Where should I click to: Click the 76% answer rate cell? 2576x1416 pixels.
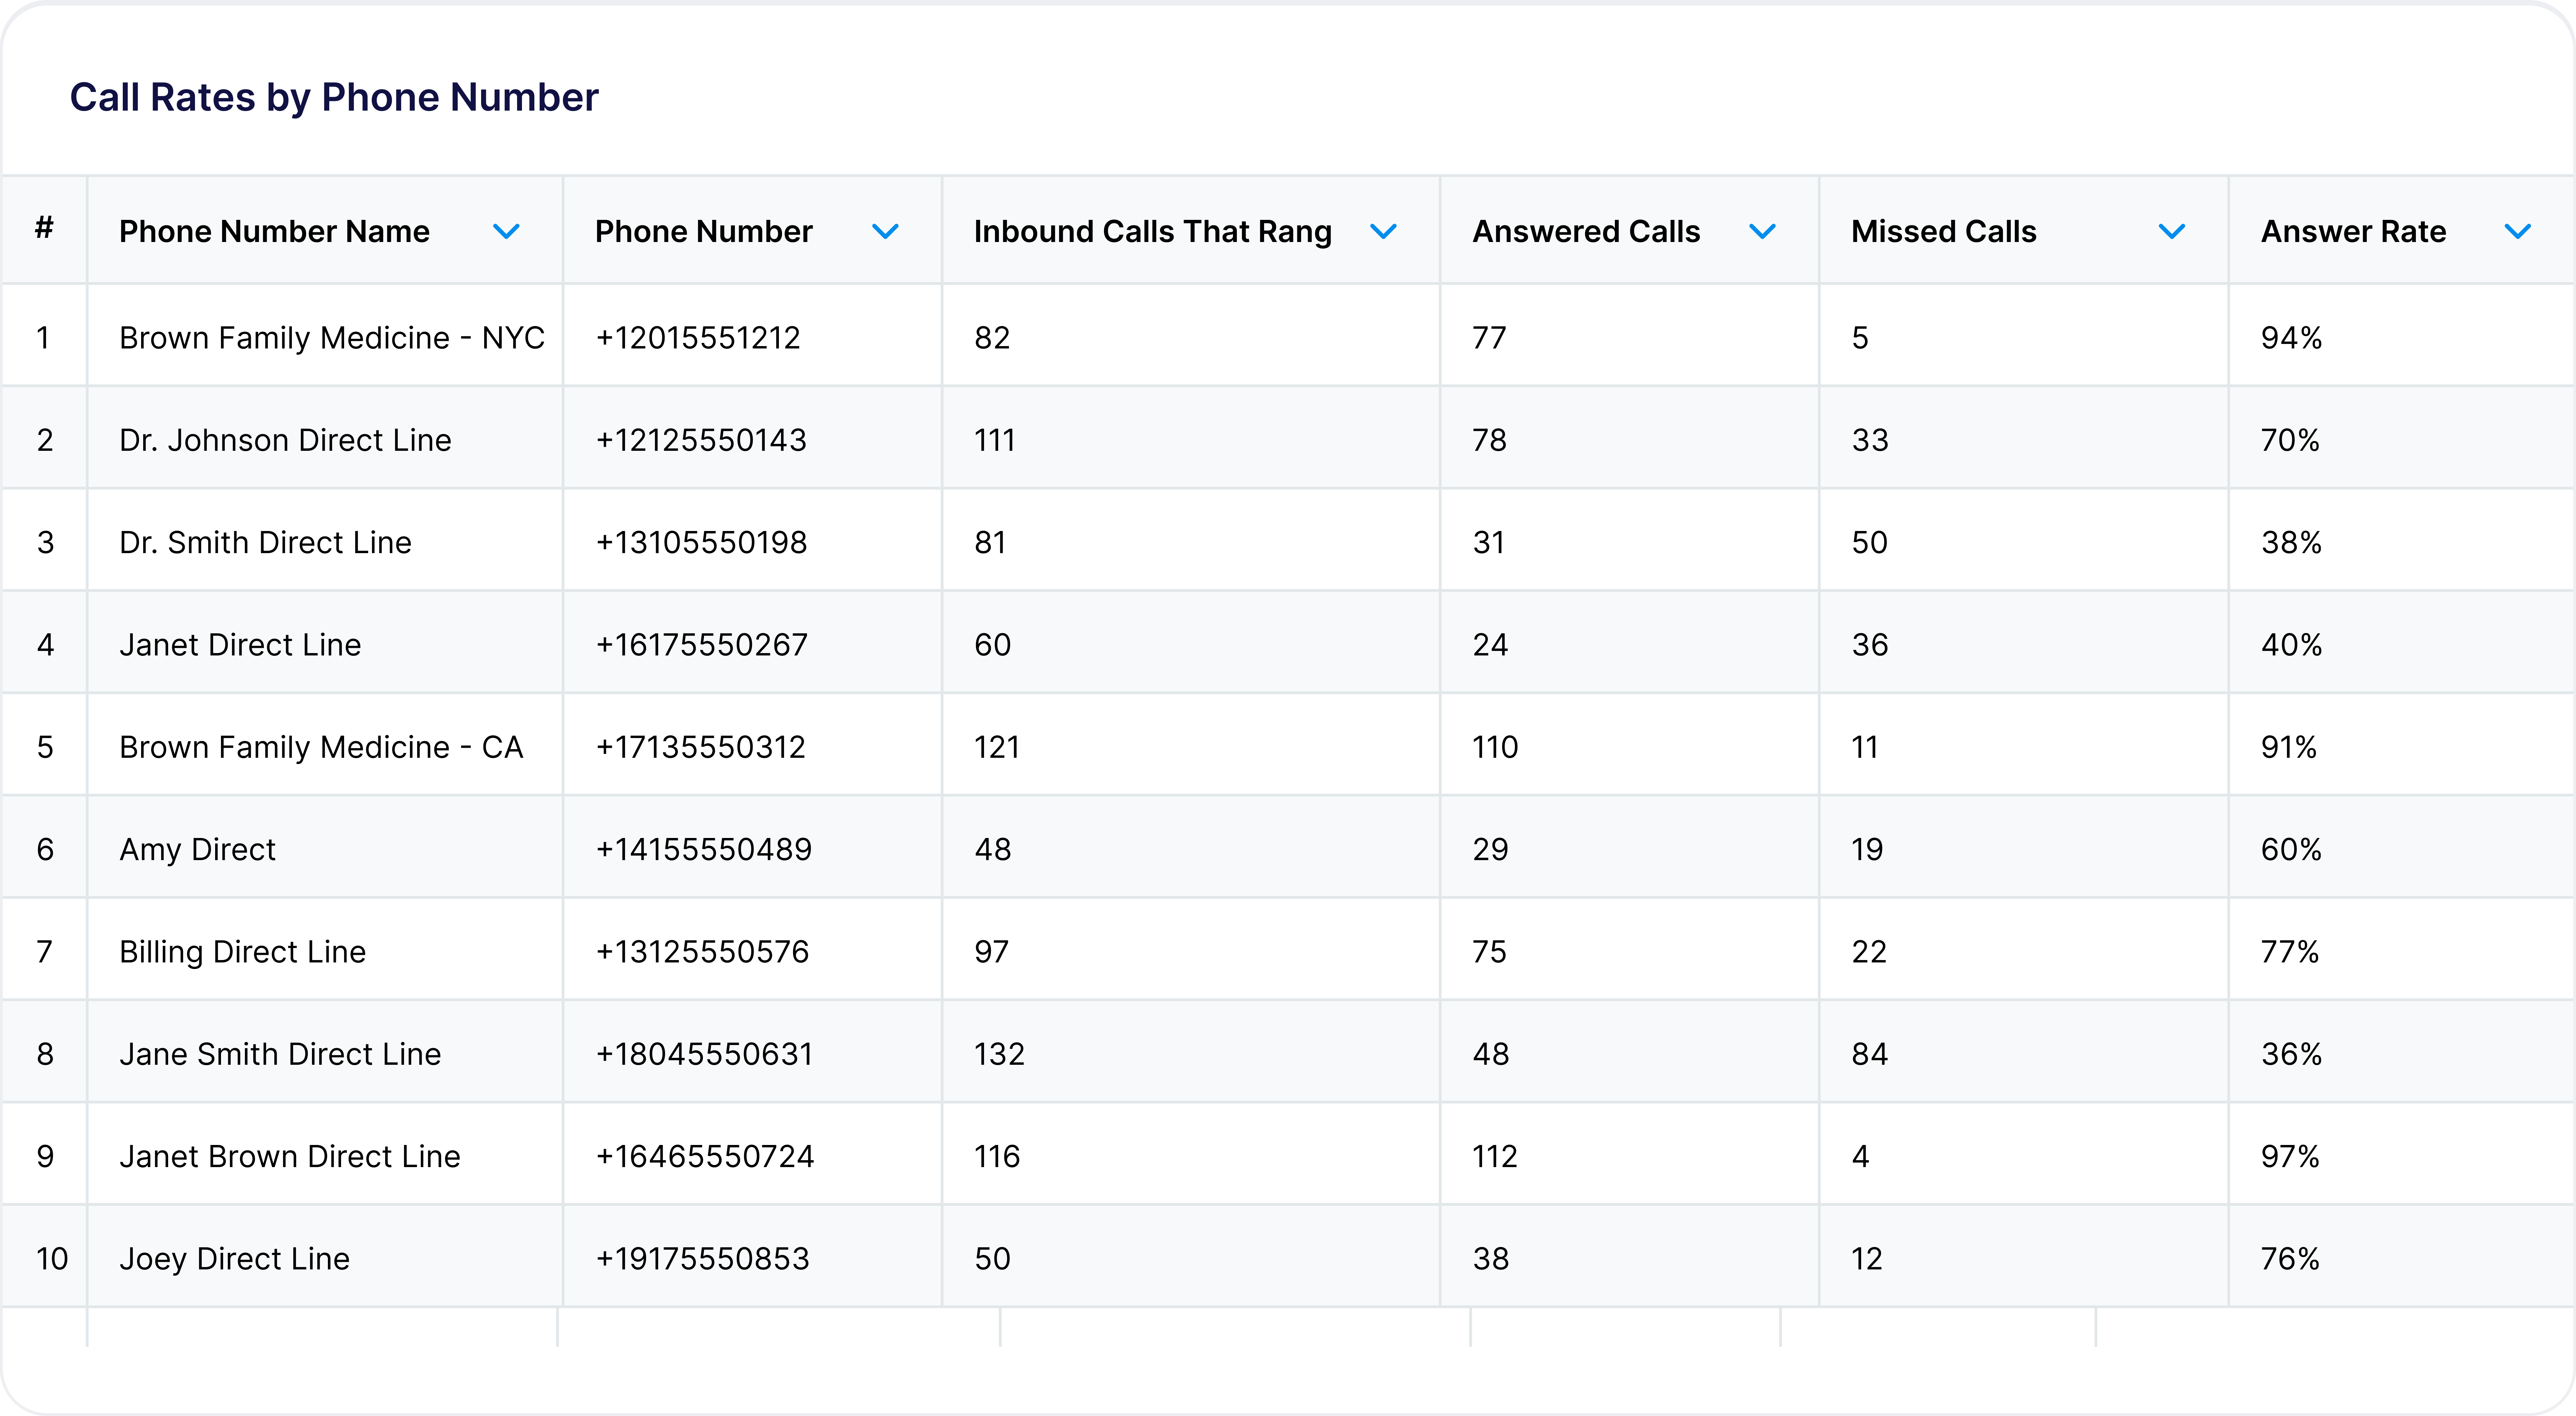point(2290,1259)
